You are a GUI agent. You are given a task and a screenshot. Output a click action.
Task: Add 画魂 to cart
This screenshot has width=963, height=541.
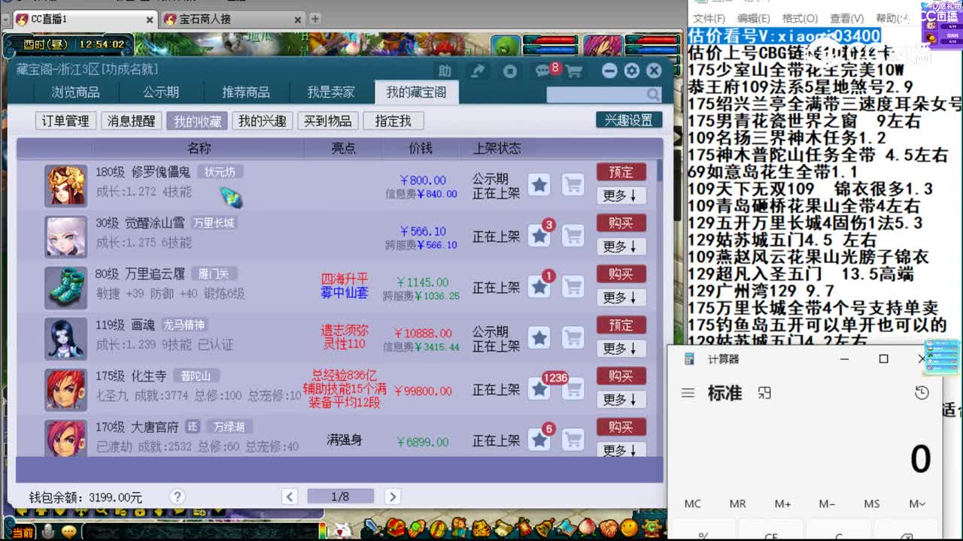point(573,337)
